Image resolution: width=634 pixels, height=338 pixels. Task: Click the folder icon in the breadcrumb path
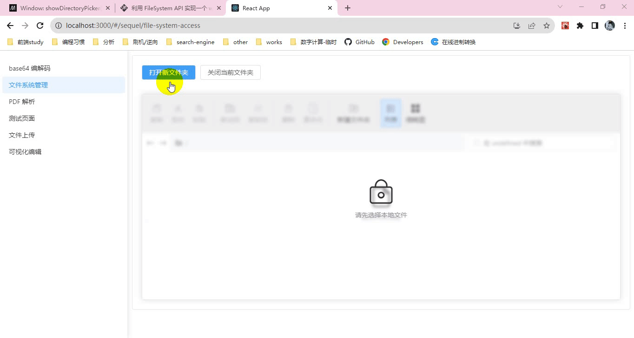point(179,143)
